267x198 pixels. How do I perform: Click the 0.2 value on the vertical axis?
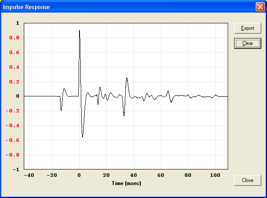point(14,82)
